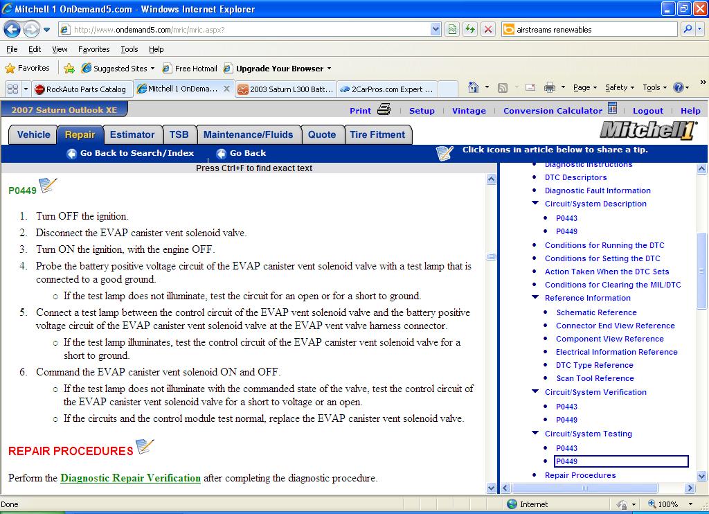Click the browser Back arrow button
Screen dimensions: 709x514
pyautogui.click(x=12, y=30)
